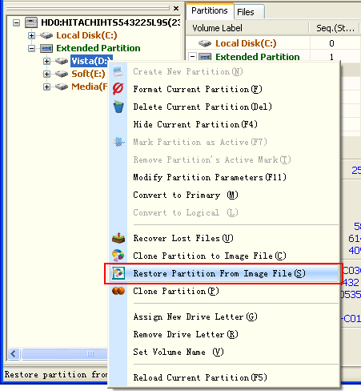361x391 pixels.
Task: Click the Recover Lost Files icon
Action: tap(118, 238)
